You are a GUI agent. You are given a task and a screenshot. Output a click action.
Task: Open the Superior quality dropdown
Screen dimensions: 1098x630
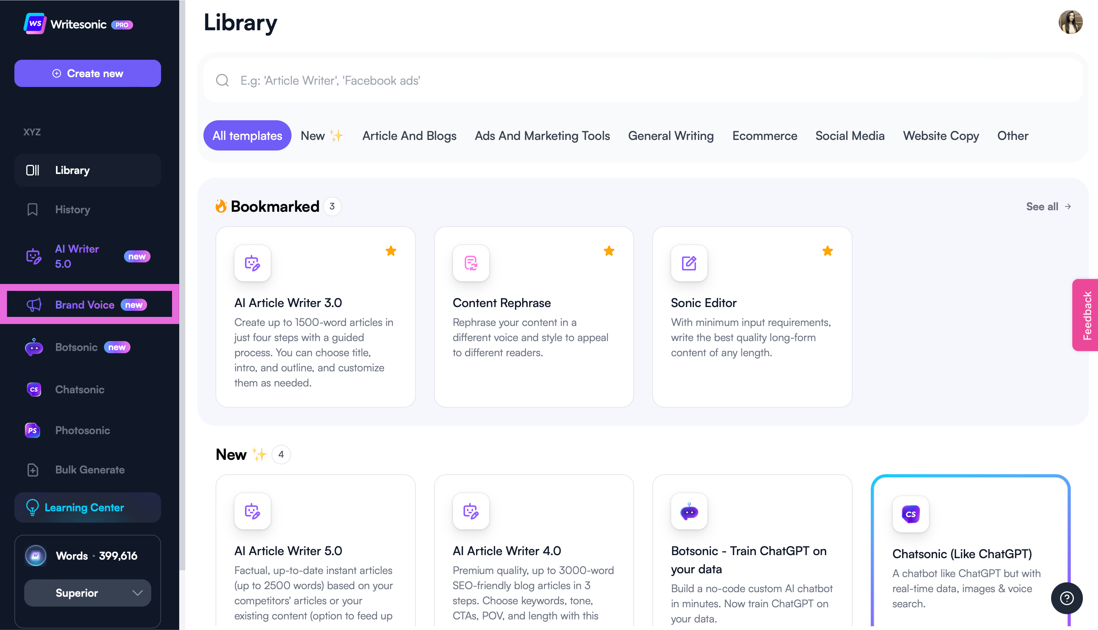(88, 593)
